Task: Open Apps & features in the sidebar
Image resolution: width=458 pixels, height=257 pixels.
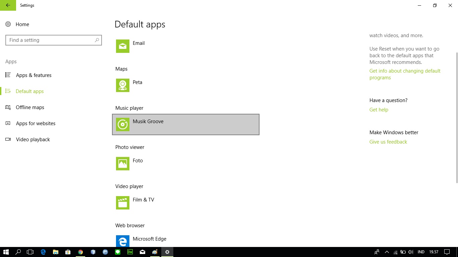Action: [54, 75]
